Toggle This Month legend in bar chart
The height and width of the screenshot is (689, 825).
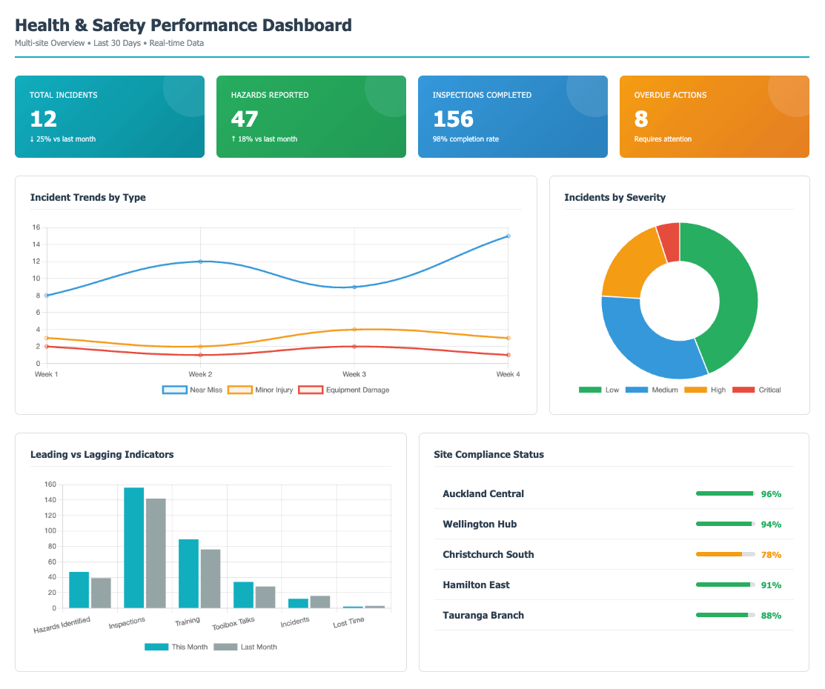coord(176,647)
